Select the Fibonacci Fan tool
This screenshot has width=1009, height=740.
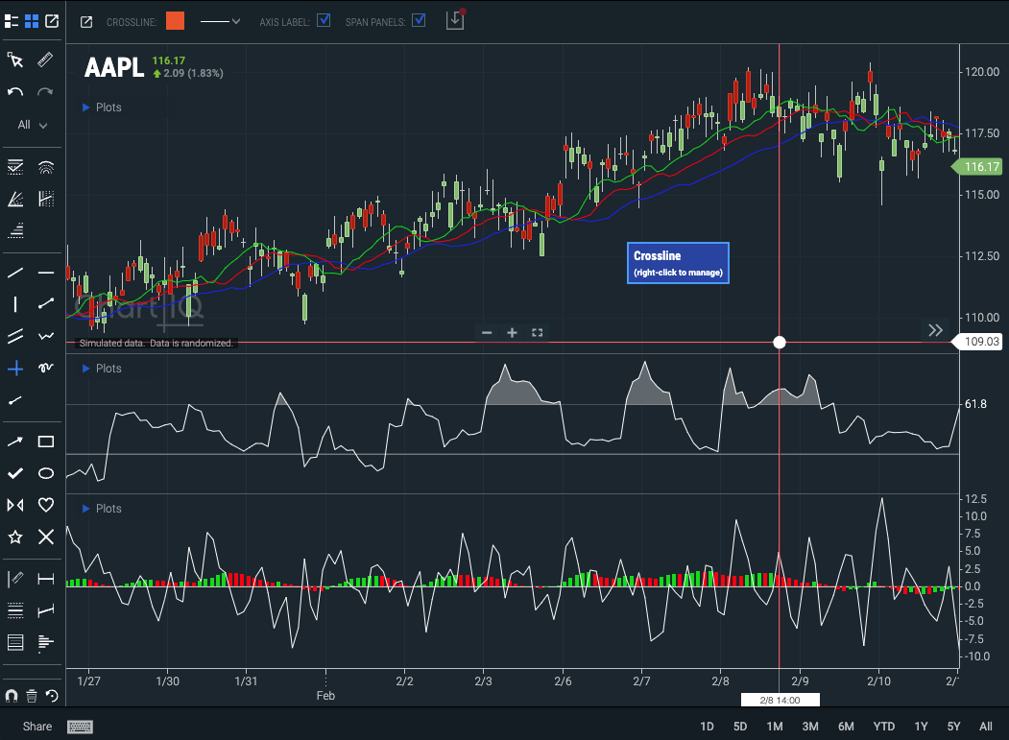click(15, 199)
